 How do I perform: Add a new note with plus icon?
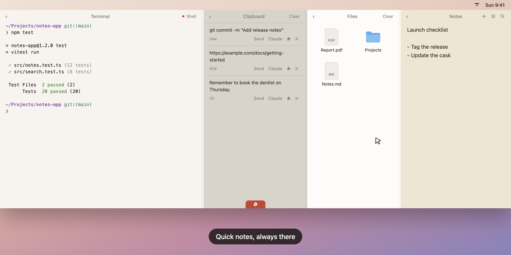484,16
